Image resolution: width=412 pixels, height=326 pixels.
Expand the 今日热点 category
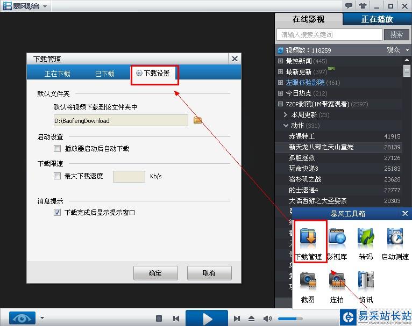pyautogui.click(x=280, y=93)
